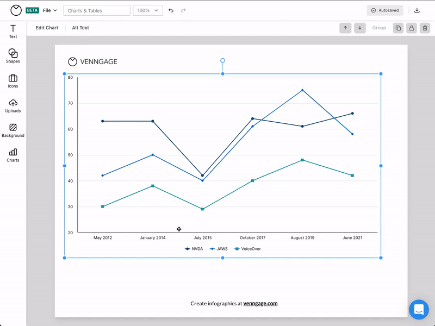Switch to the Alt Text tab
Image resolution: width=435 pixels, height=326 pixels.
pyautogui.click(x=80, y=28)
